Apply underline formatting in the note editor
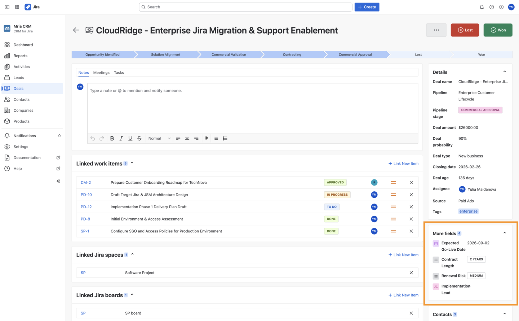Screen dimensions: 519x321 [130, 138]
